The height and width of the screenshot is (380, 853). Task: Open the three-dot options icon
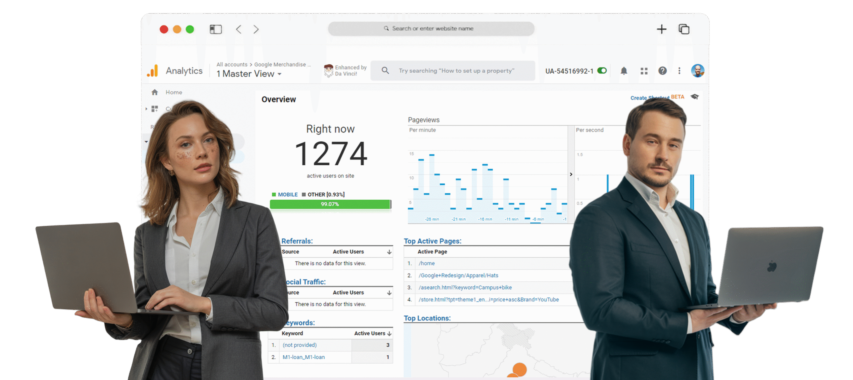679,71
